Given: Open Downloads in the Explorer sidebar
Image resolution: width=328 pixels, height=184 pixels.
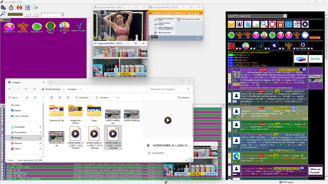Looking at the screenshot, I should [19, 127].
